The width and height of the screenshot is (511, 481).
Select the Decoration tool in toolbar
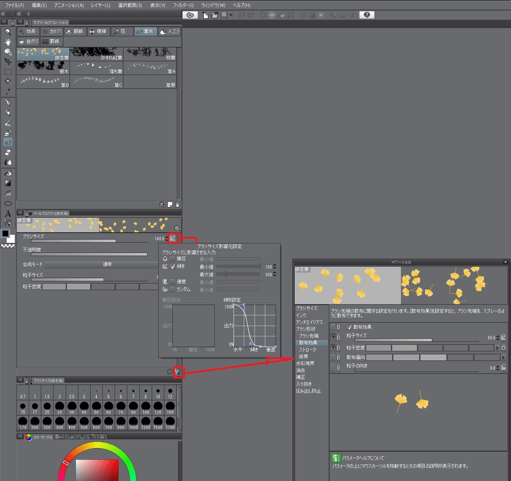click(8, 142)
